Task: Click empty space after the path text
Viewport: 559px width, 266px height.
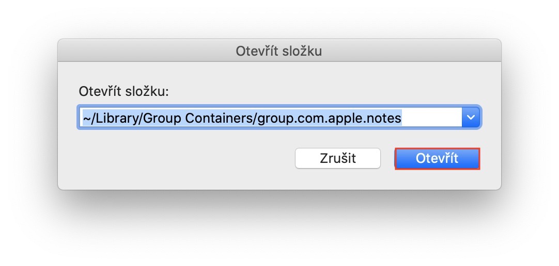Action: click(x=431, y=118)
